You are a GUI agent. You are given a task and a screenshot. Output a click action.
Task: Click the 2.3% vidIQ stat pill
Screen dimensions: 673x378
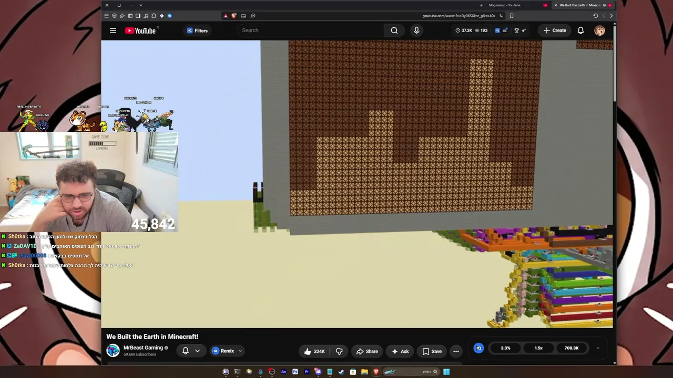(x=505, y=348)
